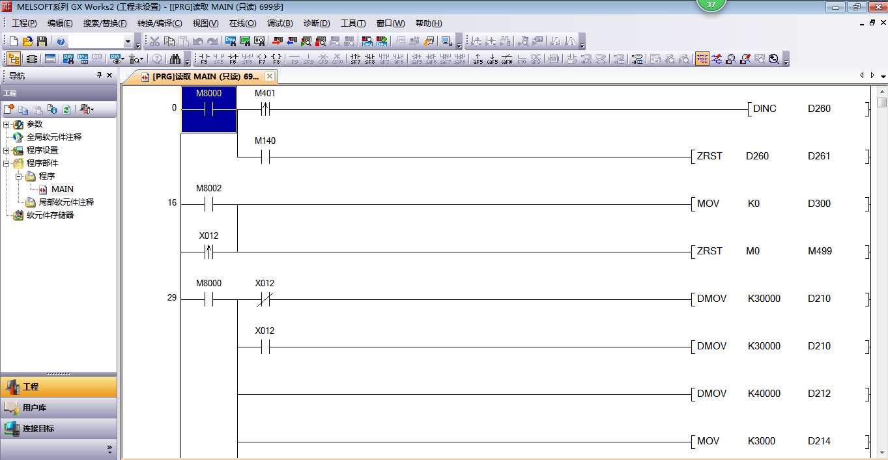Viewport: 888px width, 460px height.
Task: Insert output coil with F7 icon
Action: coord(262,59)
